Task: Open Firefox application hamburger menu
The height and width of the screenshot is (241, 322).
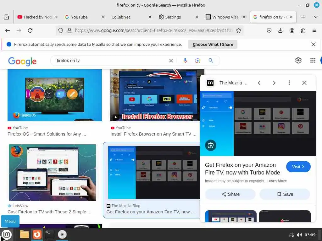Action: pyautogui.click(x=314, y=30)
